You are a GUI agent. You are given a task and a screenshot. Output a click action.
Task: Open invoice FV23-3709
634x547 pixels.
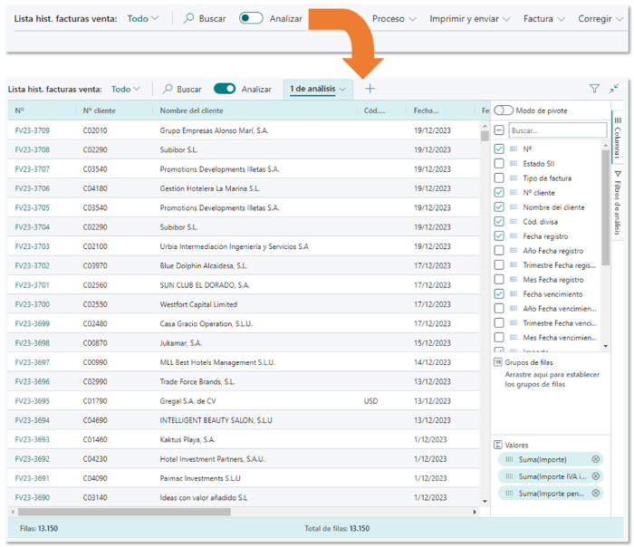(33, 130)
